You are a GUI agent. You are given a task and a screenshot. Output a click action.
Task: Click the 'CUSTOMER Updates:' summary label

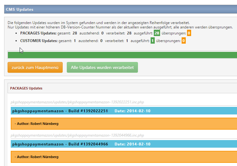coord(39,41)
